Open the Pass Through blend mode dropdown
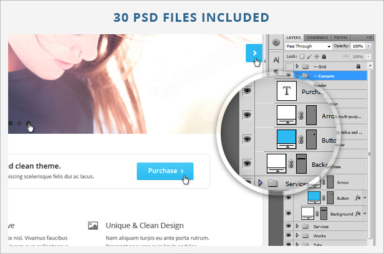Image resolution: width=384 pixels, height=254 pixels. pyautogui.click(x=309, y=46)
